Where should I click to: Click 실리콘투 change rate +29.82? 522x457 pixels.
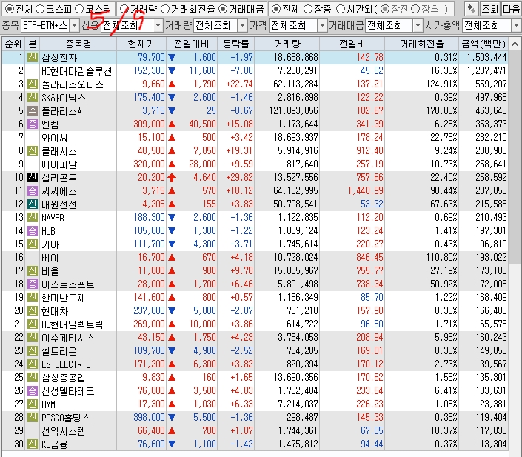pyautogui.click(x=239, y=177)
